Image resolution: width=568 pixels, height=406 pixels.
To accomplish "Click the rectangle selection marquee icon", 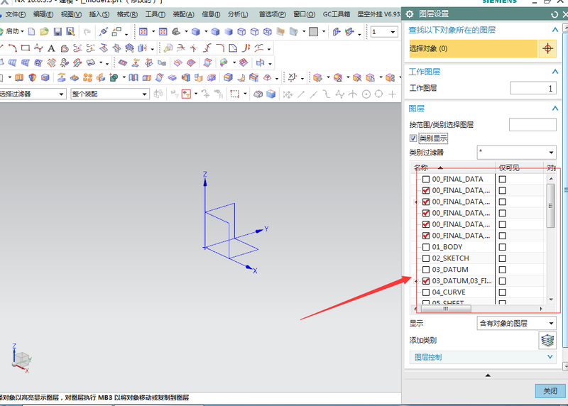I will tap(235, 94).
